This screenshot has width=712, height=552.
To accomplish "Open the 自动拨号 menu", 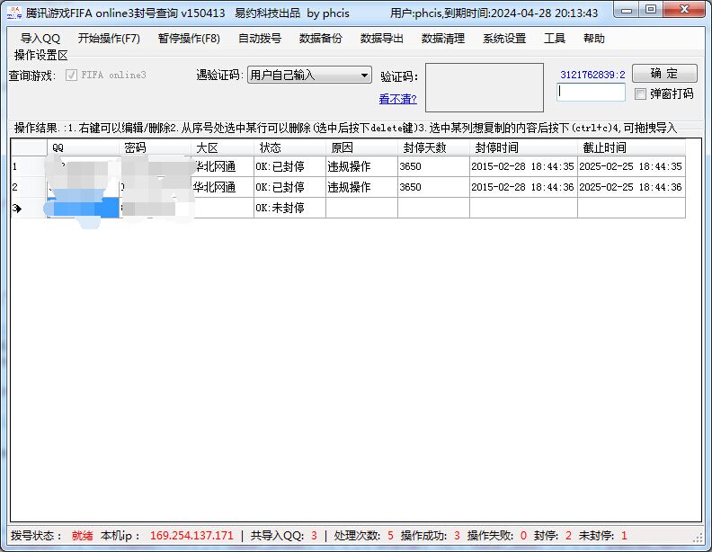I will (260, 39).
